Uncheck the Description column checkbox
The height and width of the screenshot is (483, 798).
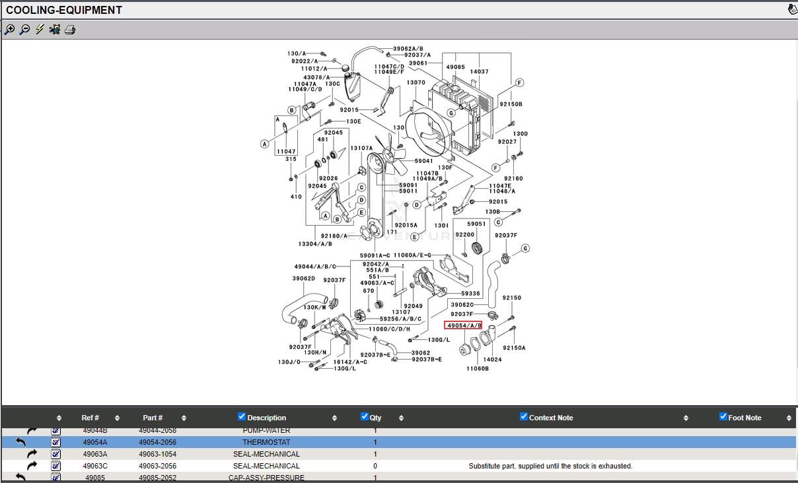pos(242,417)
